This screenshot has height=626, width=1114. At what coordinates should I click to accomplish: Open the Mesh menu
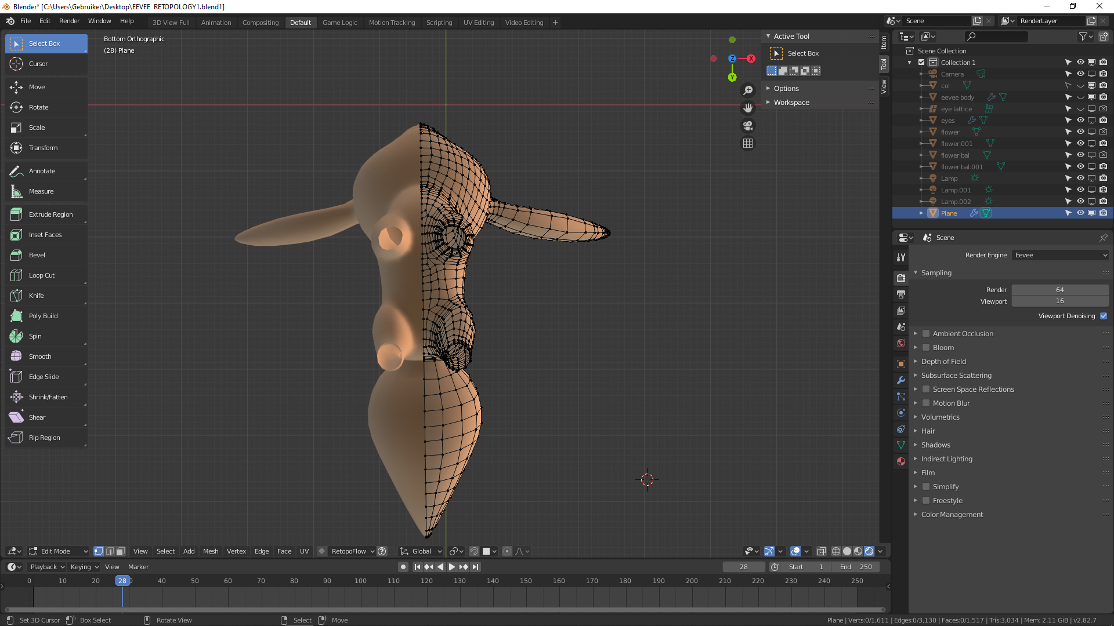(211, 551)
